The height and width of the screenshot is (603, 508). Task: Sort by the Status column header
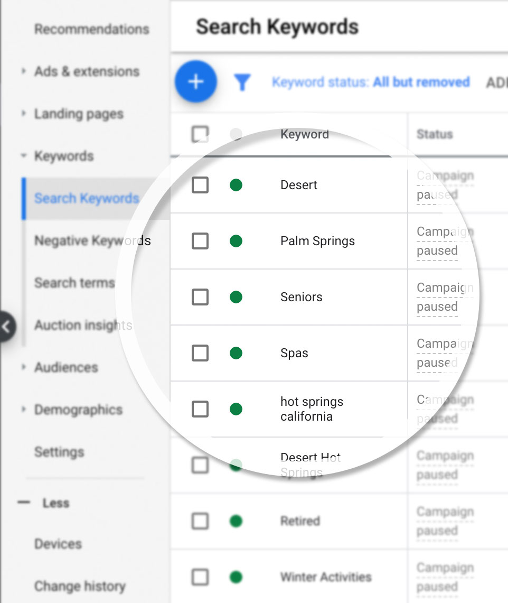435,134
